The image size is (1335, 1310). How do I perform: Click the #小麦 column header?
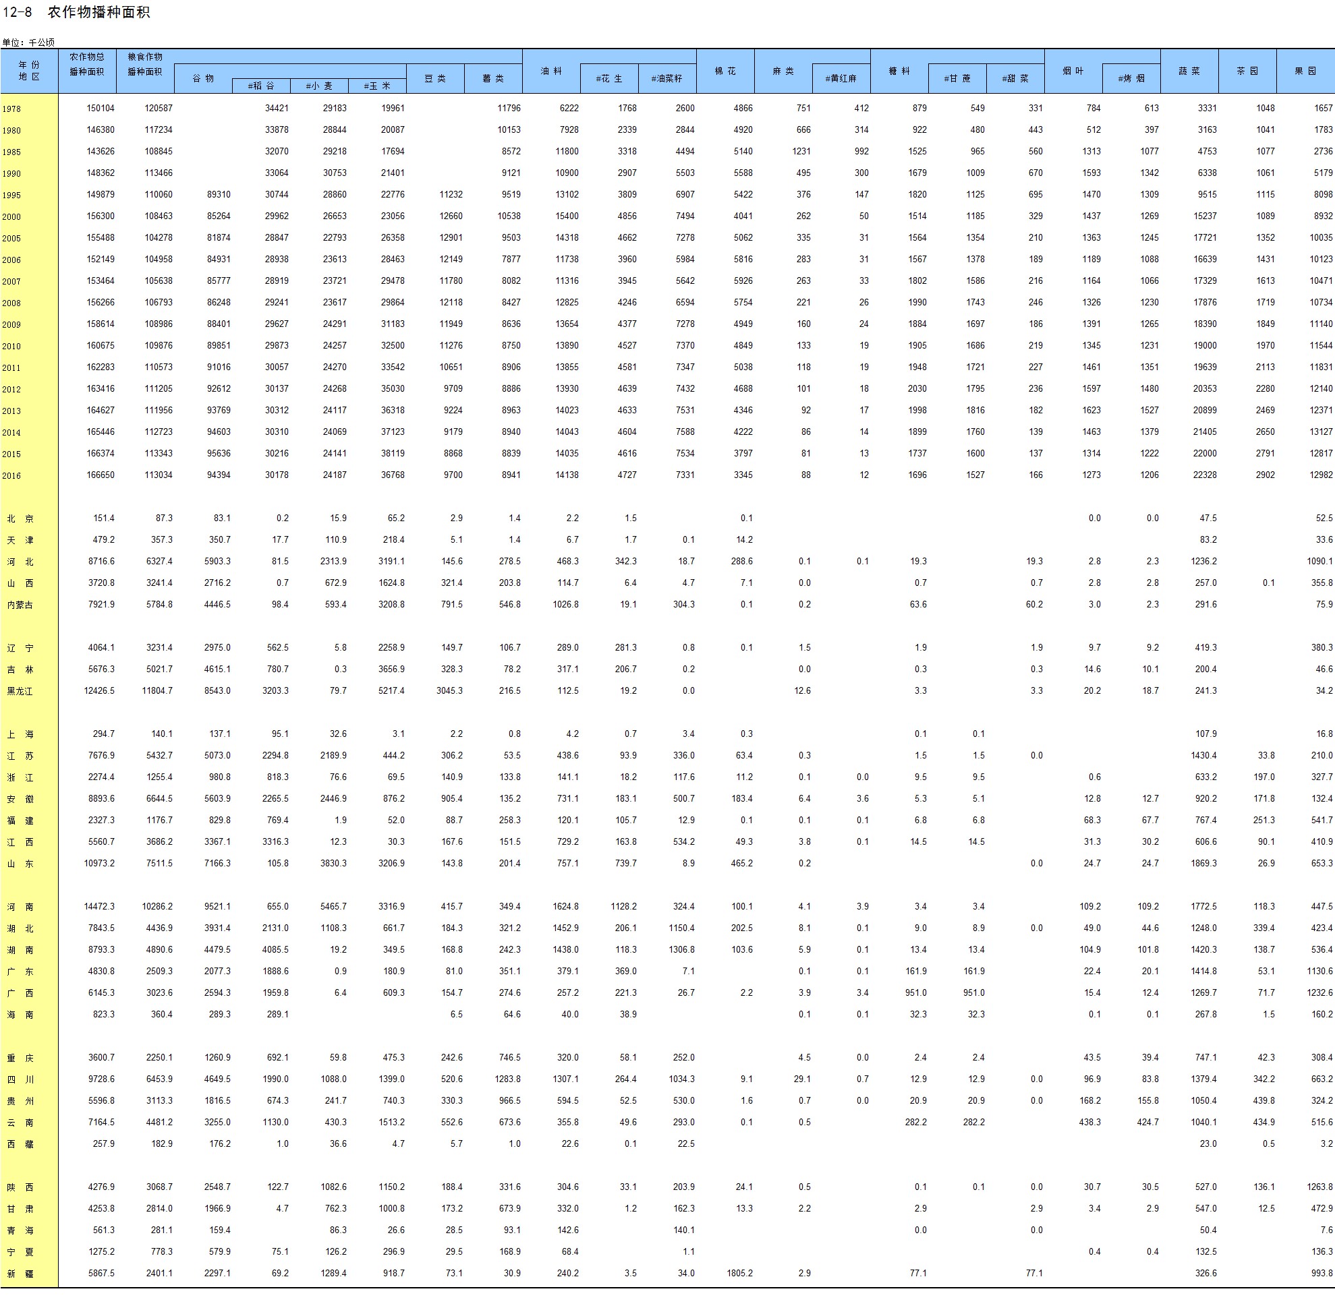(319, 86)
